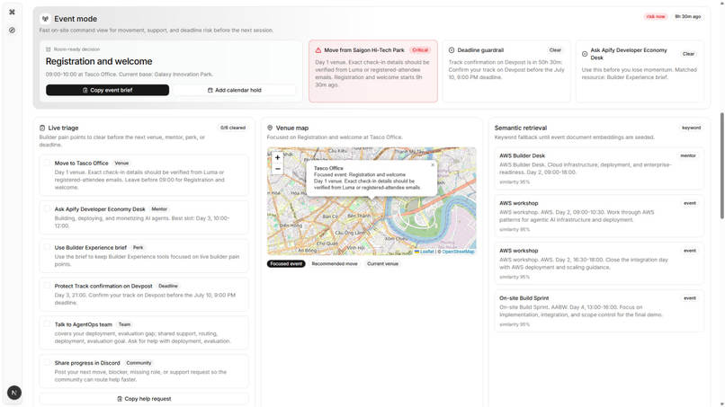725x407 pixels.
Task: Check Protect Track confirmation on Devpost
Action: [47, 286]
